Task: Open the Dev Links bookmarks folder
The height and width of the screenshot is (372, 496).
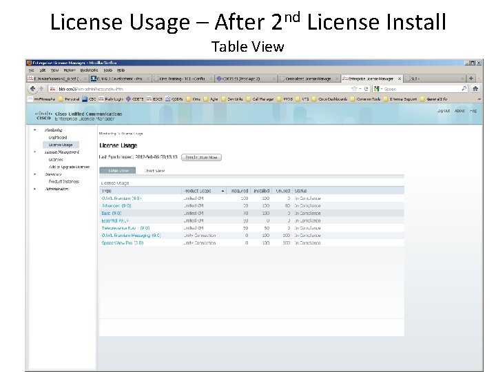Action: (232, 99)
